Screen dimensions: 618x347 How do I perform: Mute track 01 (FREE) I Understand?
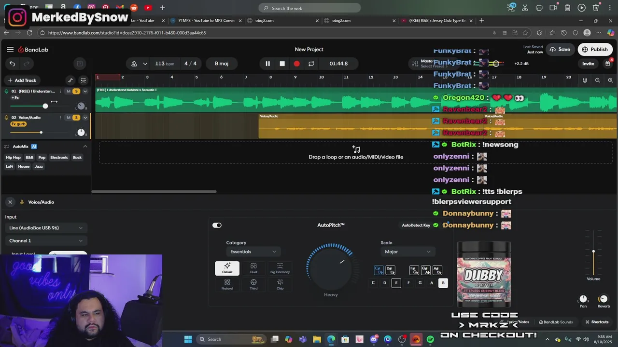tap(69, 91)
